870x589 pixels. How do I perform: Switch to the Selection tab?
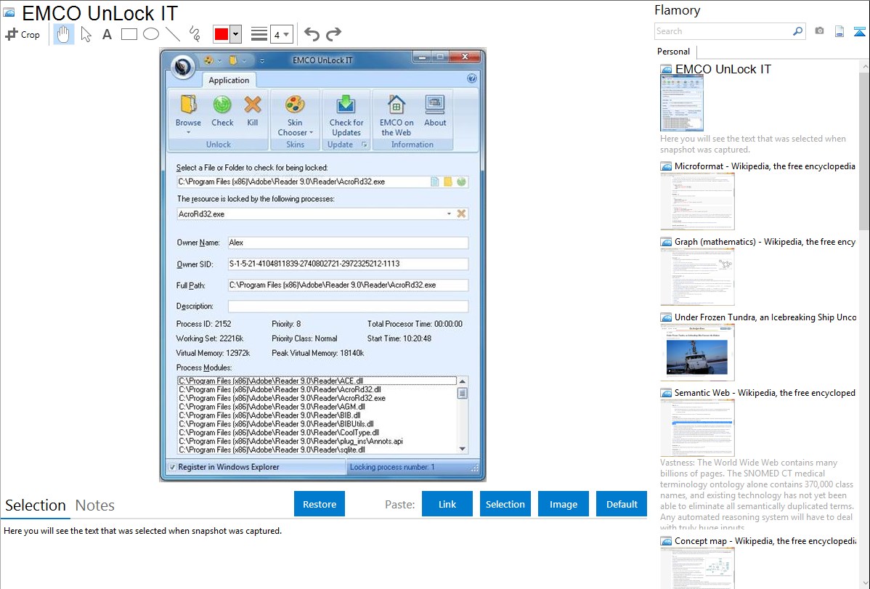36,505
